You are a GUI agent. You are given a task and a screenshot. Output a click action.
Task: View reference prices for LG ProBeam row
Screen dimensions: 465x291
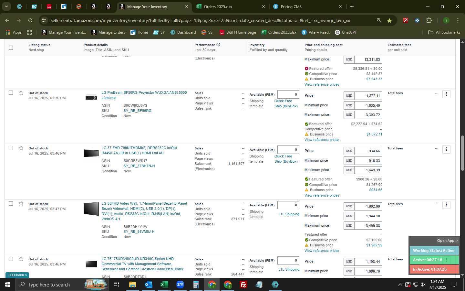[x=322, y=140]
